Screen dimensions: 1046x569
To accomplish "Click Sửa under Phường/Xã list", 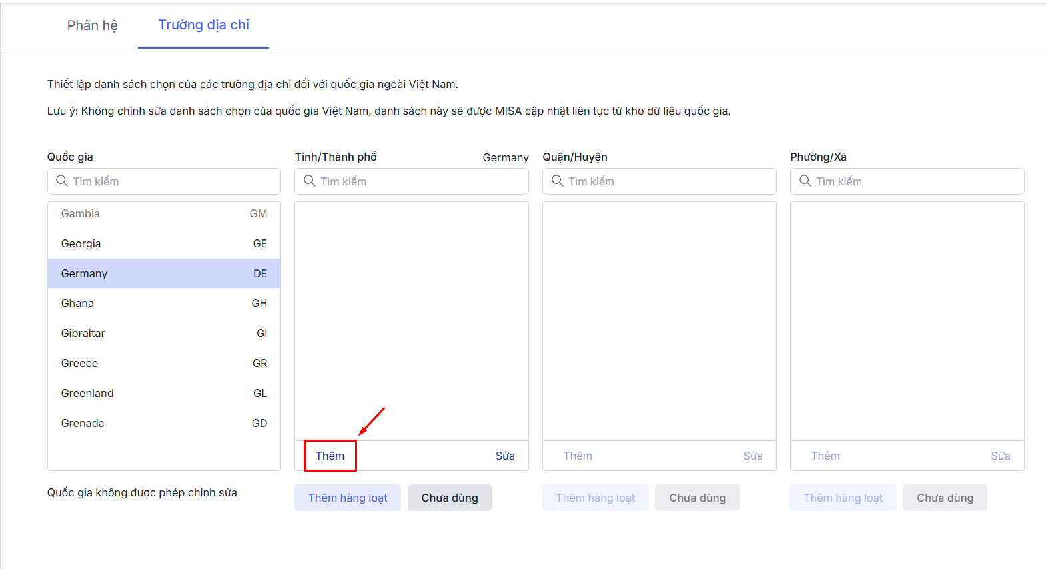I will point(1001,456).
